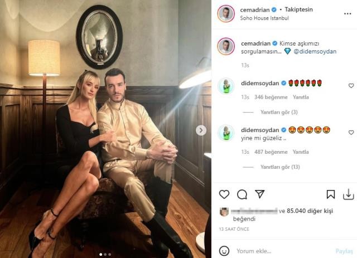
Task: Click the Takiptesin following button
Action: (x=298, y=9)
